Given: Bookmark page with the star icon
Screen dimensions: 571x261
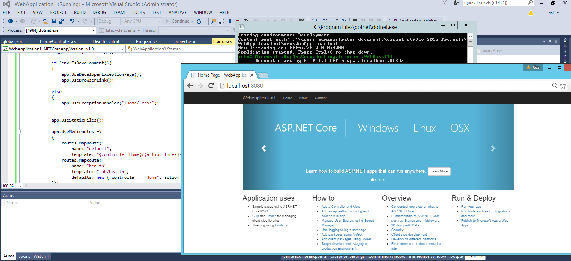Looking at the screenshot, I should coord(563,85).
